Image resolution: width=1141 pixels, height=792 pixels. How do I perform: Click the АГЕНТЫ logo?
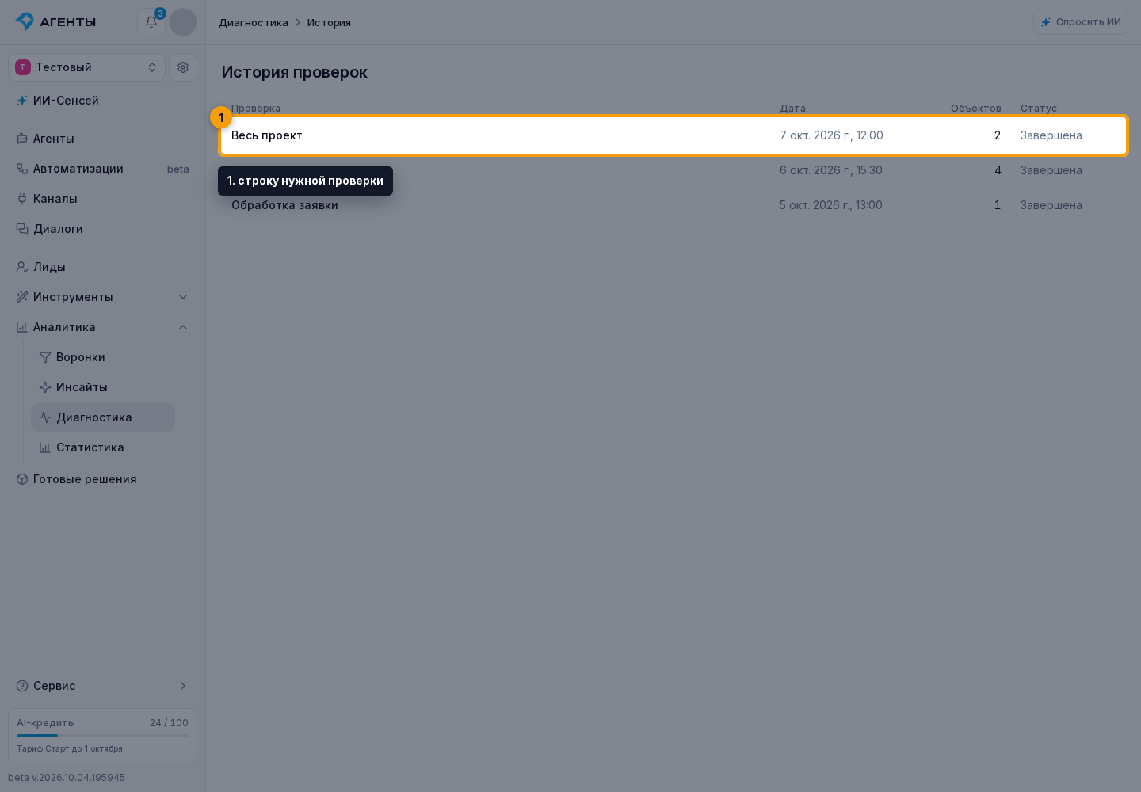click(55, 22)
